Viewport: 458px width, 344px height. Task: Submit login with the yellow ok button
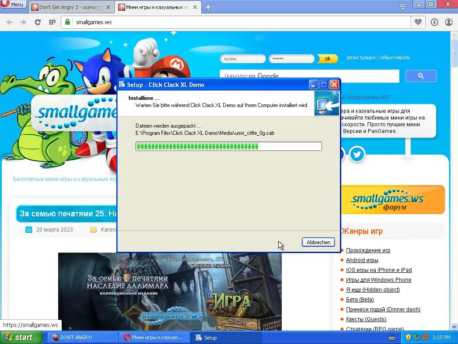(327, 59)
